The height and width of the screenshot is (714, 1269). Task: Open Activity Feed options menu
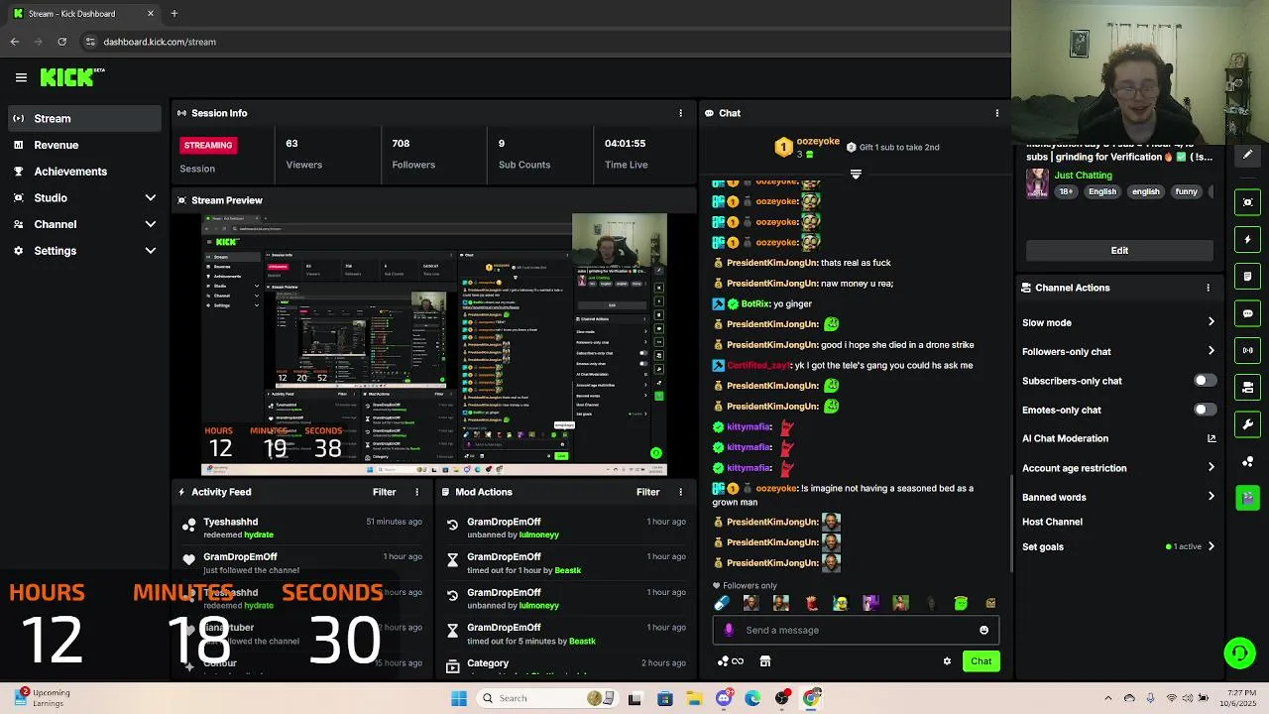pos(416,492)
